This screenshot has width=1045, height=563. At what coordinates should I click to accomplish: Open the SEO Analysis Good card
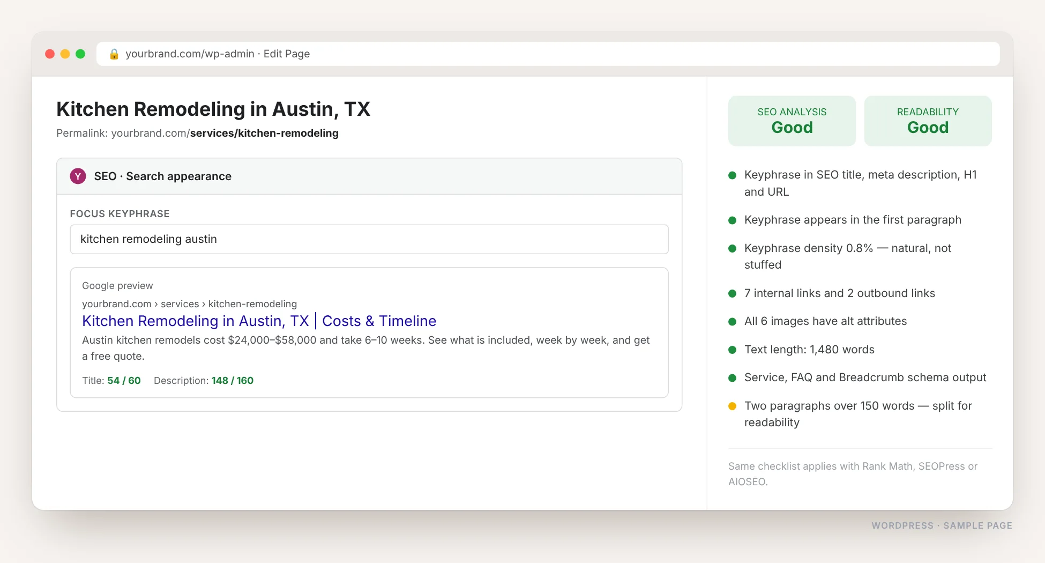[x=792, y=121]
